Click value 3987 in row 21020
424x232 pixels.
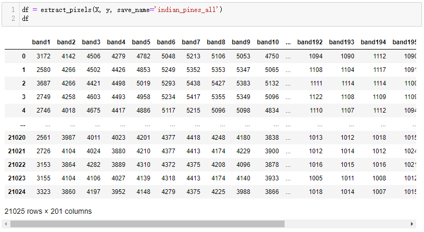[x=69, y=138]
